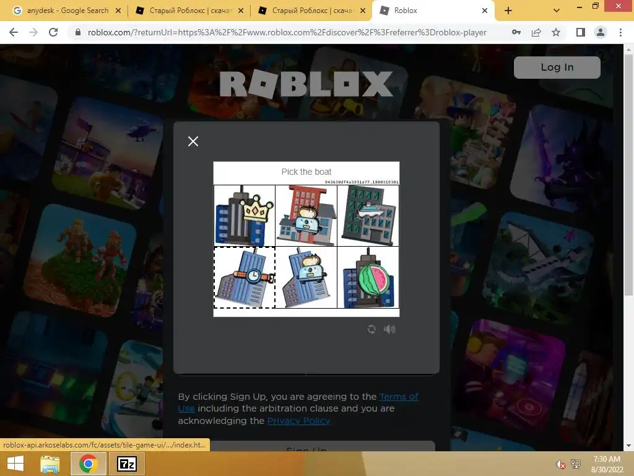
Task: Click Chrome taskbar icon
Action: 88,464
